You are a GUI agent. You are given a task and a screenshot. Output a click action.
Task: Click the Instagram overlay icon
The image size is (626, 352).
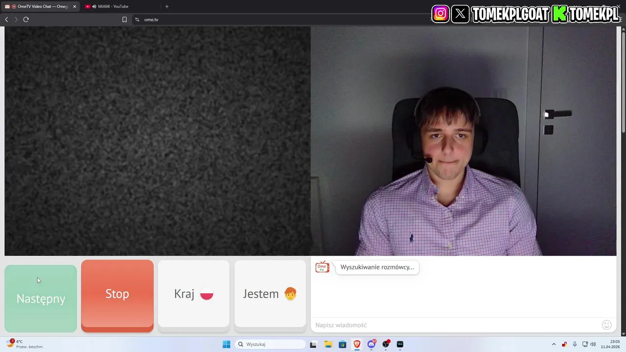click(x=440, y=14)
